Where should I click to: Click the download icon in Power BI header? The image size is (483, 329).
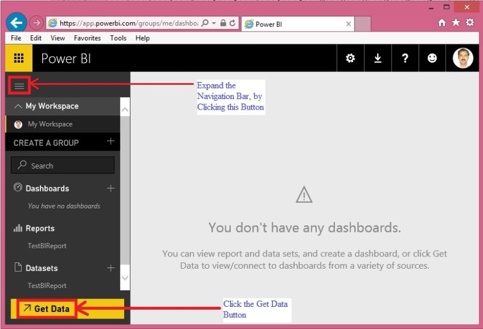click(378, 58)
